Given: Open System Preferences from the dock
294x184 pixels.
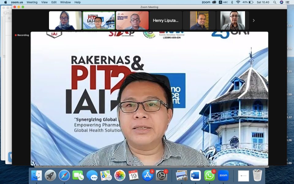Looking at the screenshot, I should tap(161, 175).
